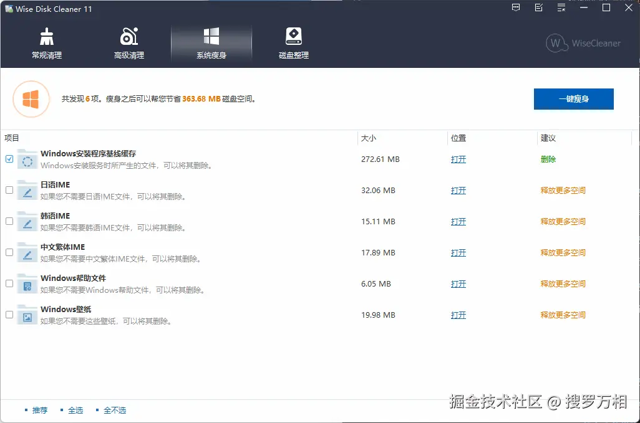Minimize the Wise Disk Cleaner window

point(584,7)
